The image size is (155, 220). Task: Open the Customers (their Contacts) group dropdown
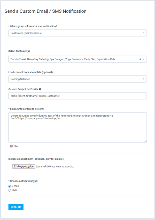pyautogui.click(x=78, y=33)
